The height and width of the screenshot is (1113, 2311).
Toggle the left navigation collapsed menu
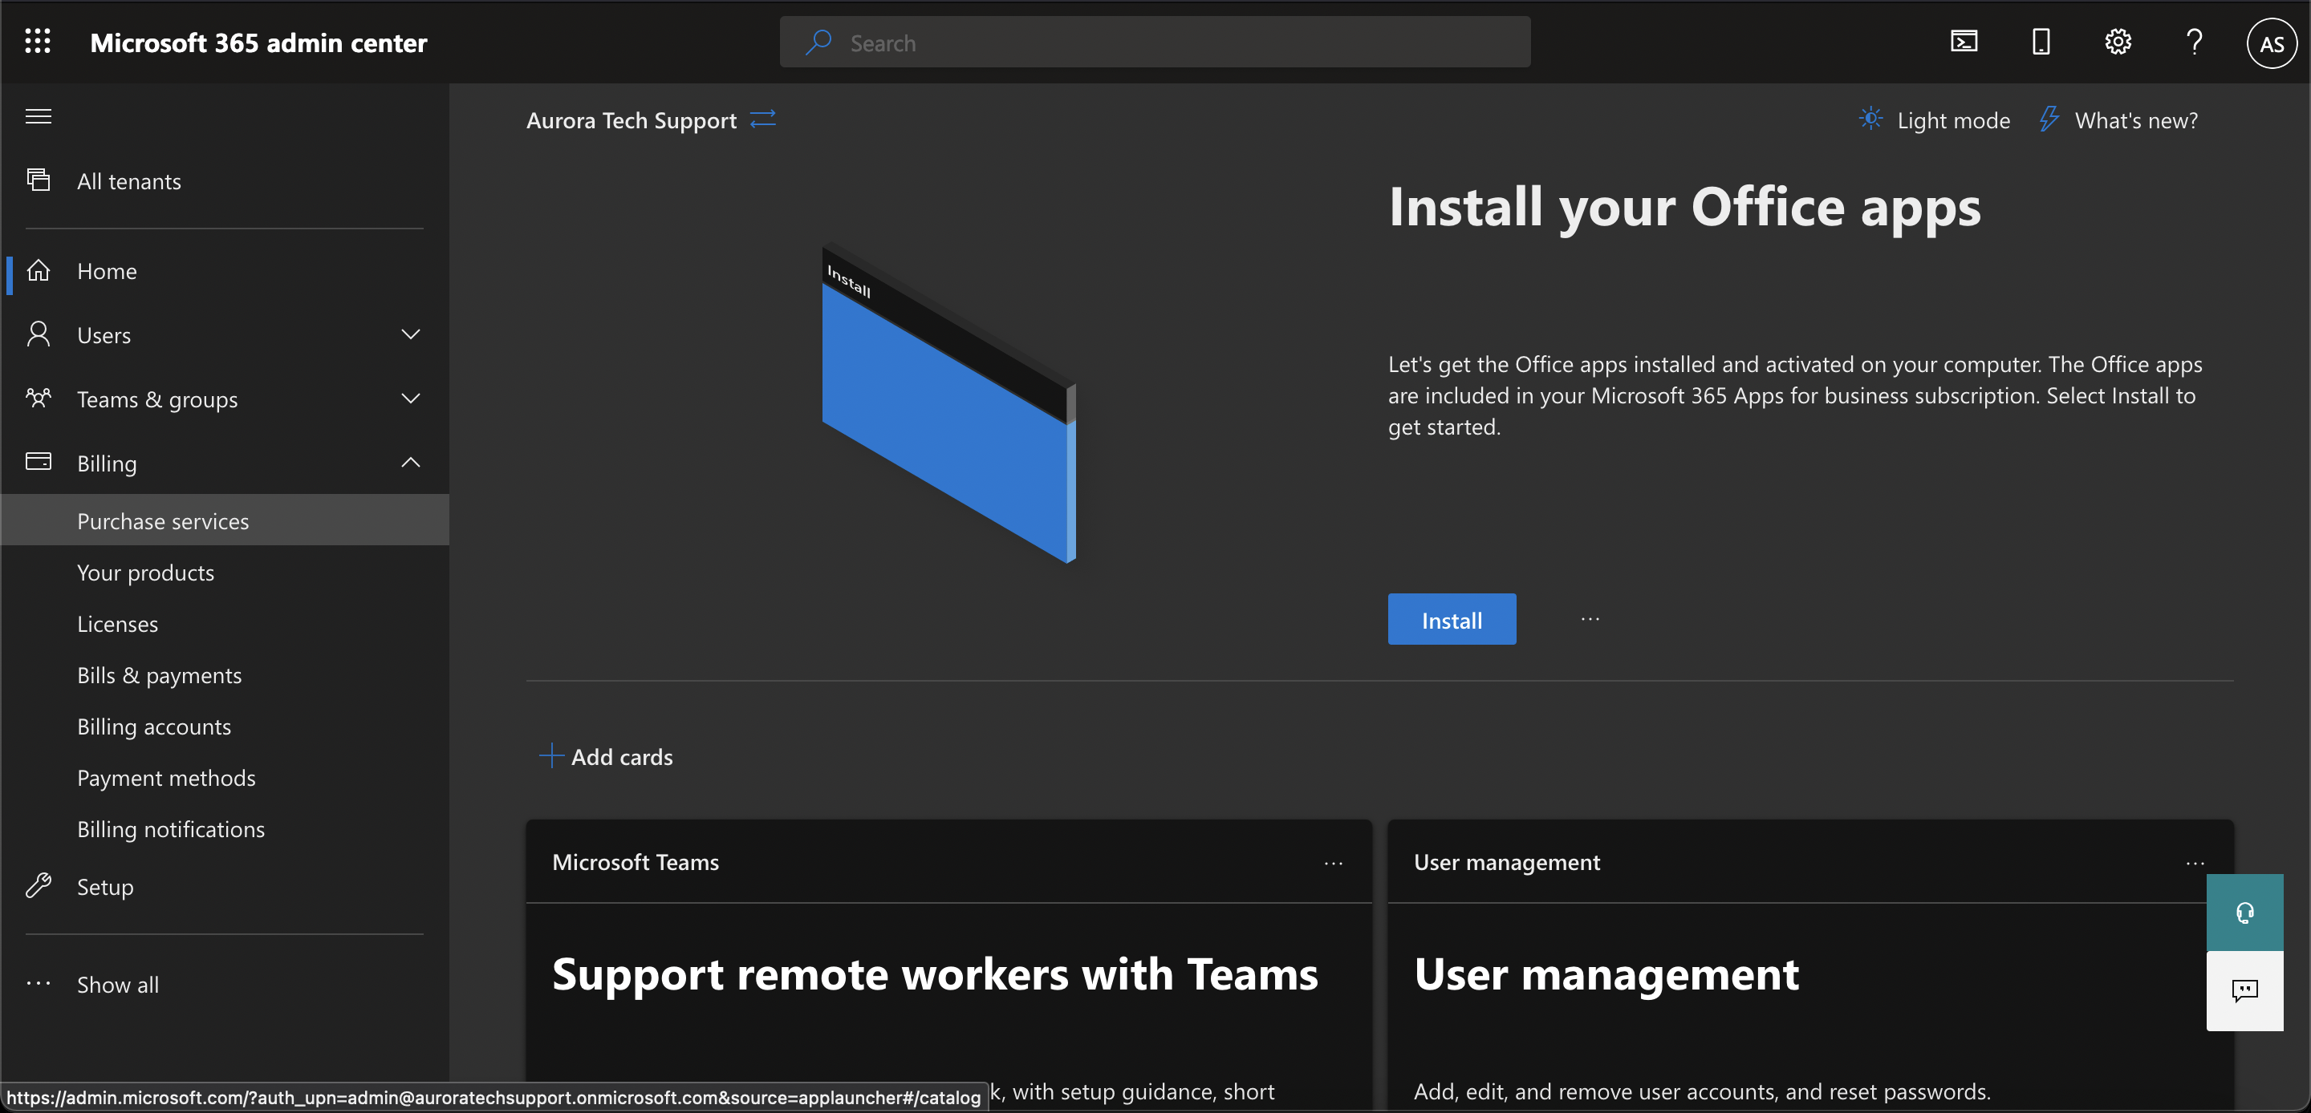pyautogui.click(x=39, y=115)
